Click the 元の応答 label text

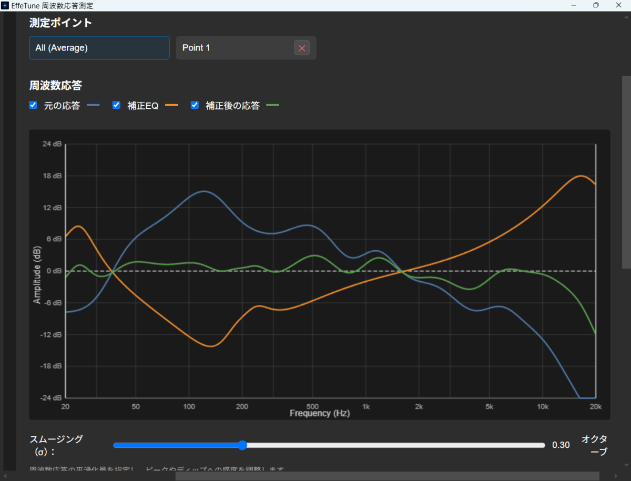(x=62, y=106)
